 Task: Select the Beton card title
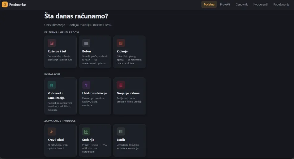pos(87,51)
